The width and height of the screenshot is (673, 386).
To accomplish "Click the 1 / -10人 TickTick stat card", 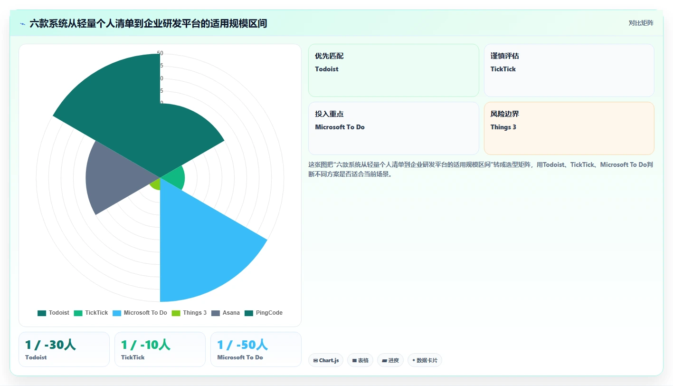I will pos(160,349).
